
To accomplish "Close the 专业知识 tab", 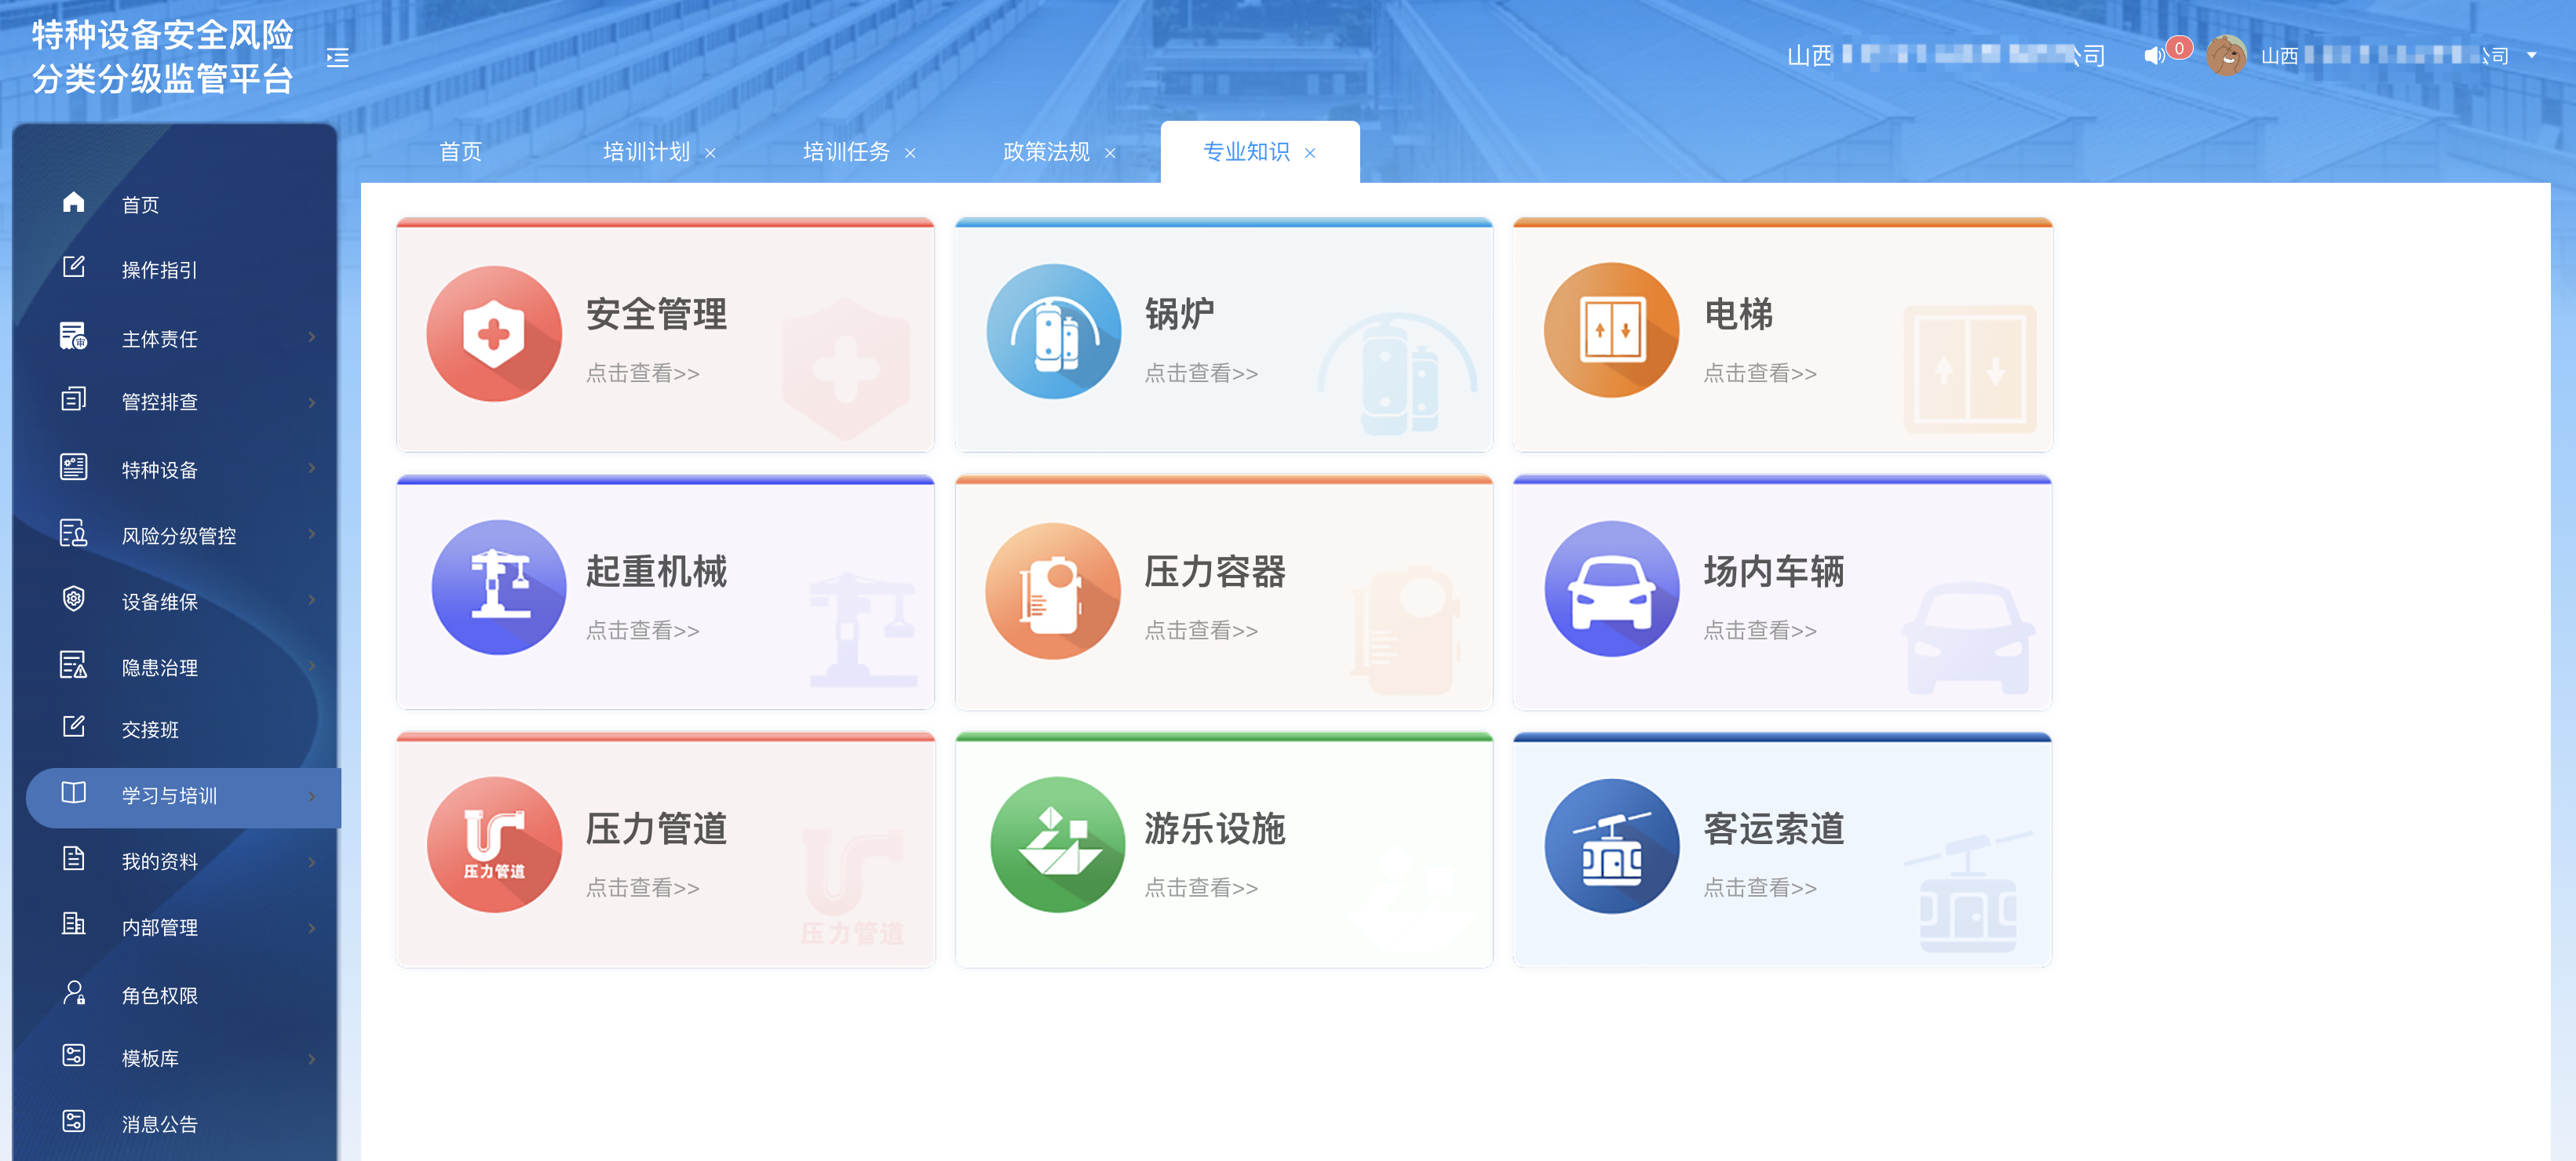I will (1309, 153).
